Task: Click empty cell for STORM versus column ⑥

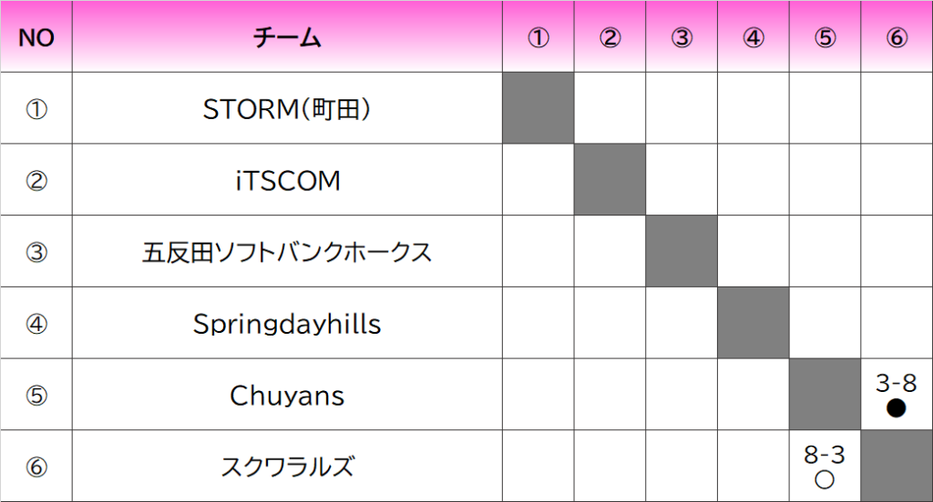Action: point(897,108)
